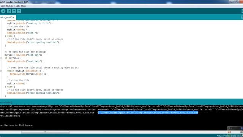Click the line Serial.println("done.");
The height and width of the screenshot is (137, 243).
(23, 33)
